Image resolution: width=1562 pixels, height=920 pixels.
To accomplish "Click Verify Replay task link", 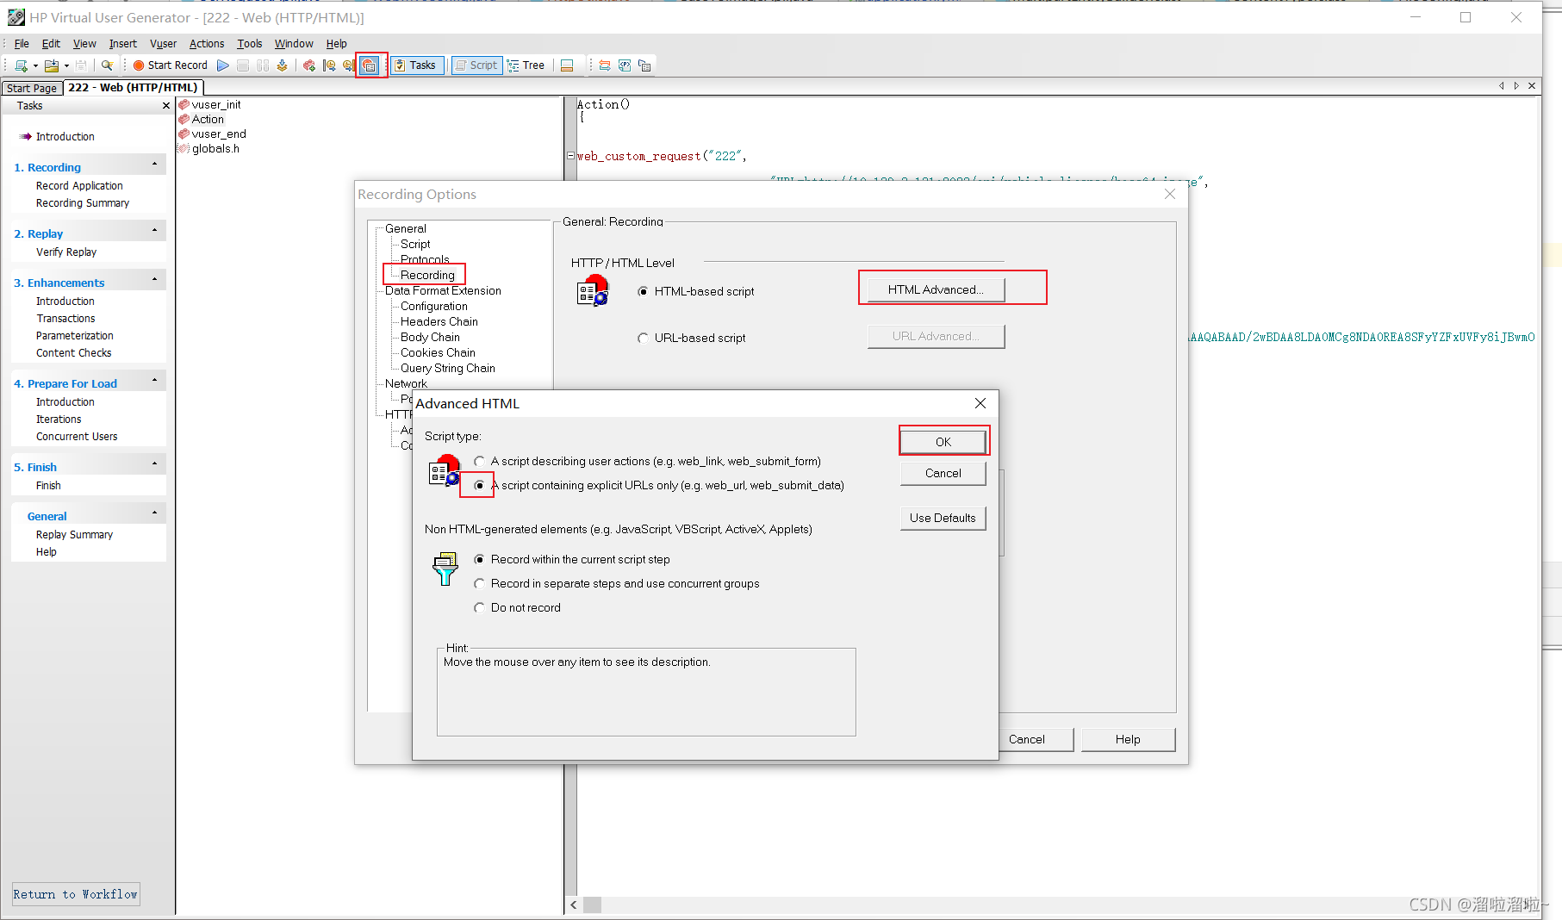I will [66, 252].
